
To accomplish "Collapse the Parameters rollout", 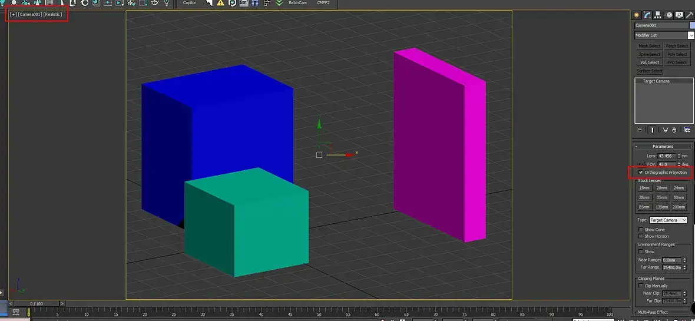I will click(663, 146).
